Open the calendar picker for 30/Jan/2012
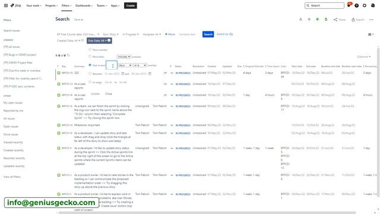 tap(150, 74)
